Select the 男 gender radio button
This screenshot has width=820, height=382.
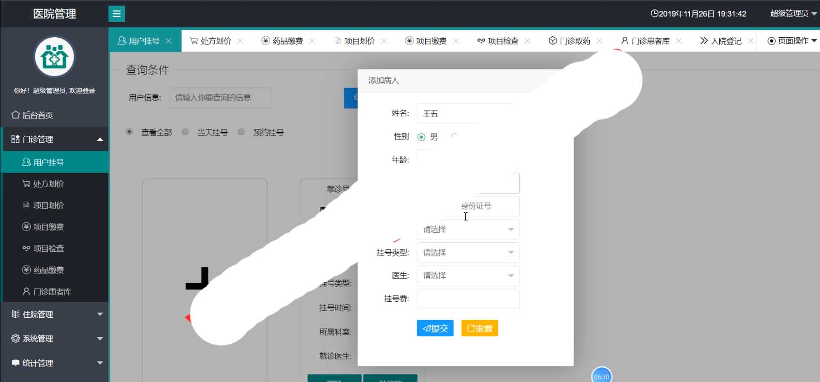point(421,137)
